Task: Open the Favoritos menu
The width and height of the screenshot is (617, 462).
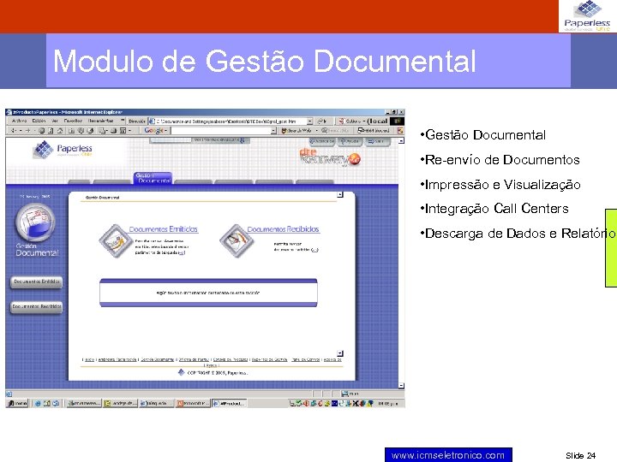Action: click(73, 121)
